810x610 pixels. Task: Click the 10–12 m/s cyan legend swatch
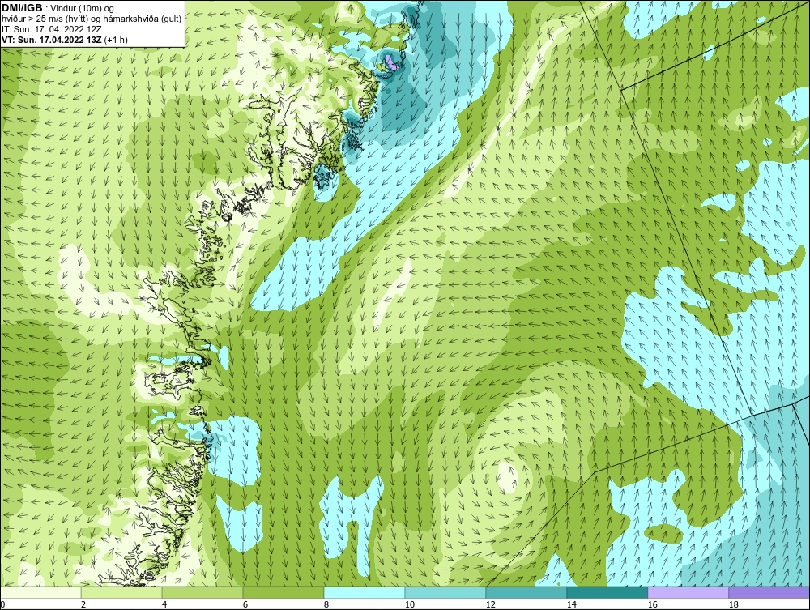pyautogui.click(x=446, y=592)
